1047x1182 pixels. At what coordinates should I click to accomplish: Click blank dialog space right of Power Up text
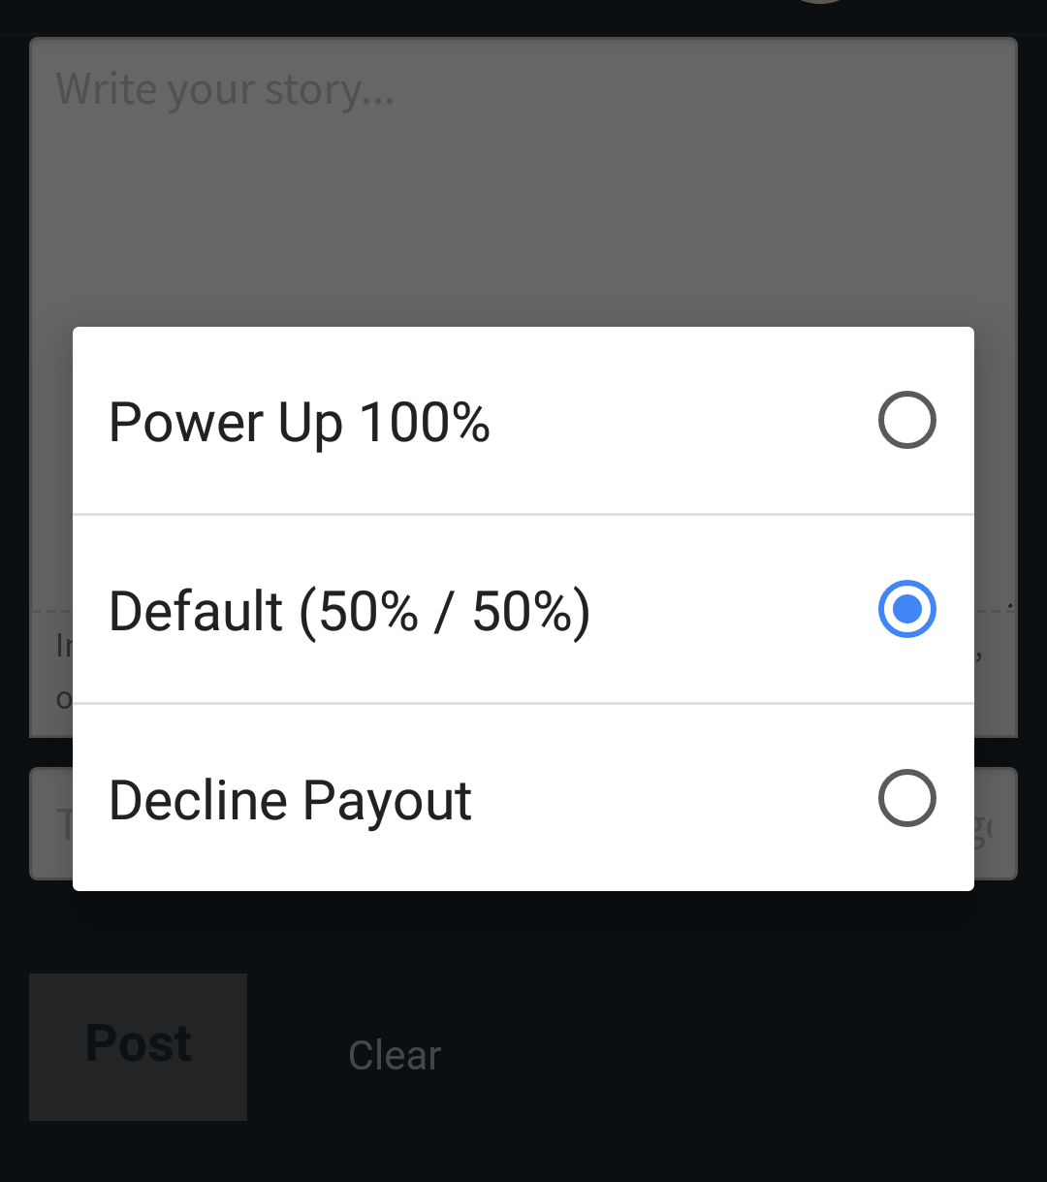(x=679, y=421)
